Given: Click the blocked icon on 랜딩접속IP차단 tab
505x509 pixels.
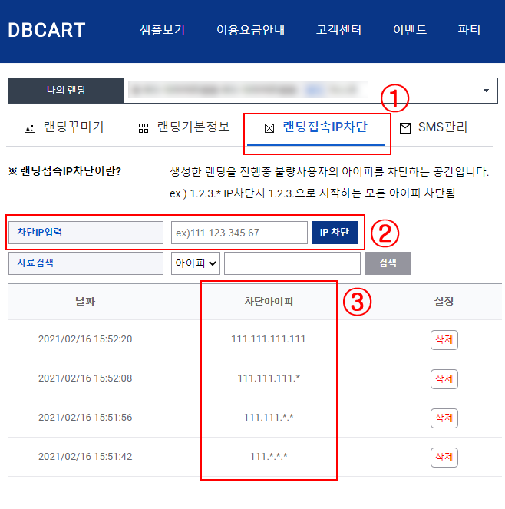Looking at the screenshot, I should [x=269, y=128].
